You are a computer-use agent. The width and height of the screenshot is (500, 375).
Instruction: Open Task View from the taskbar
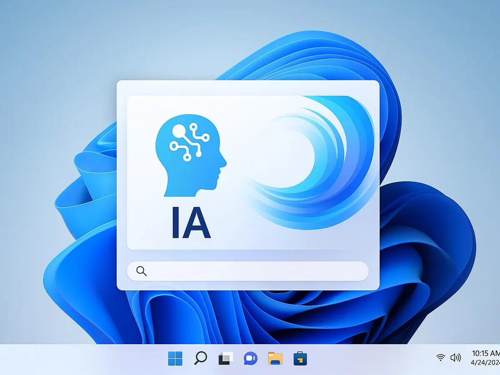click(226, 358)
